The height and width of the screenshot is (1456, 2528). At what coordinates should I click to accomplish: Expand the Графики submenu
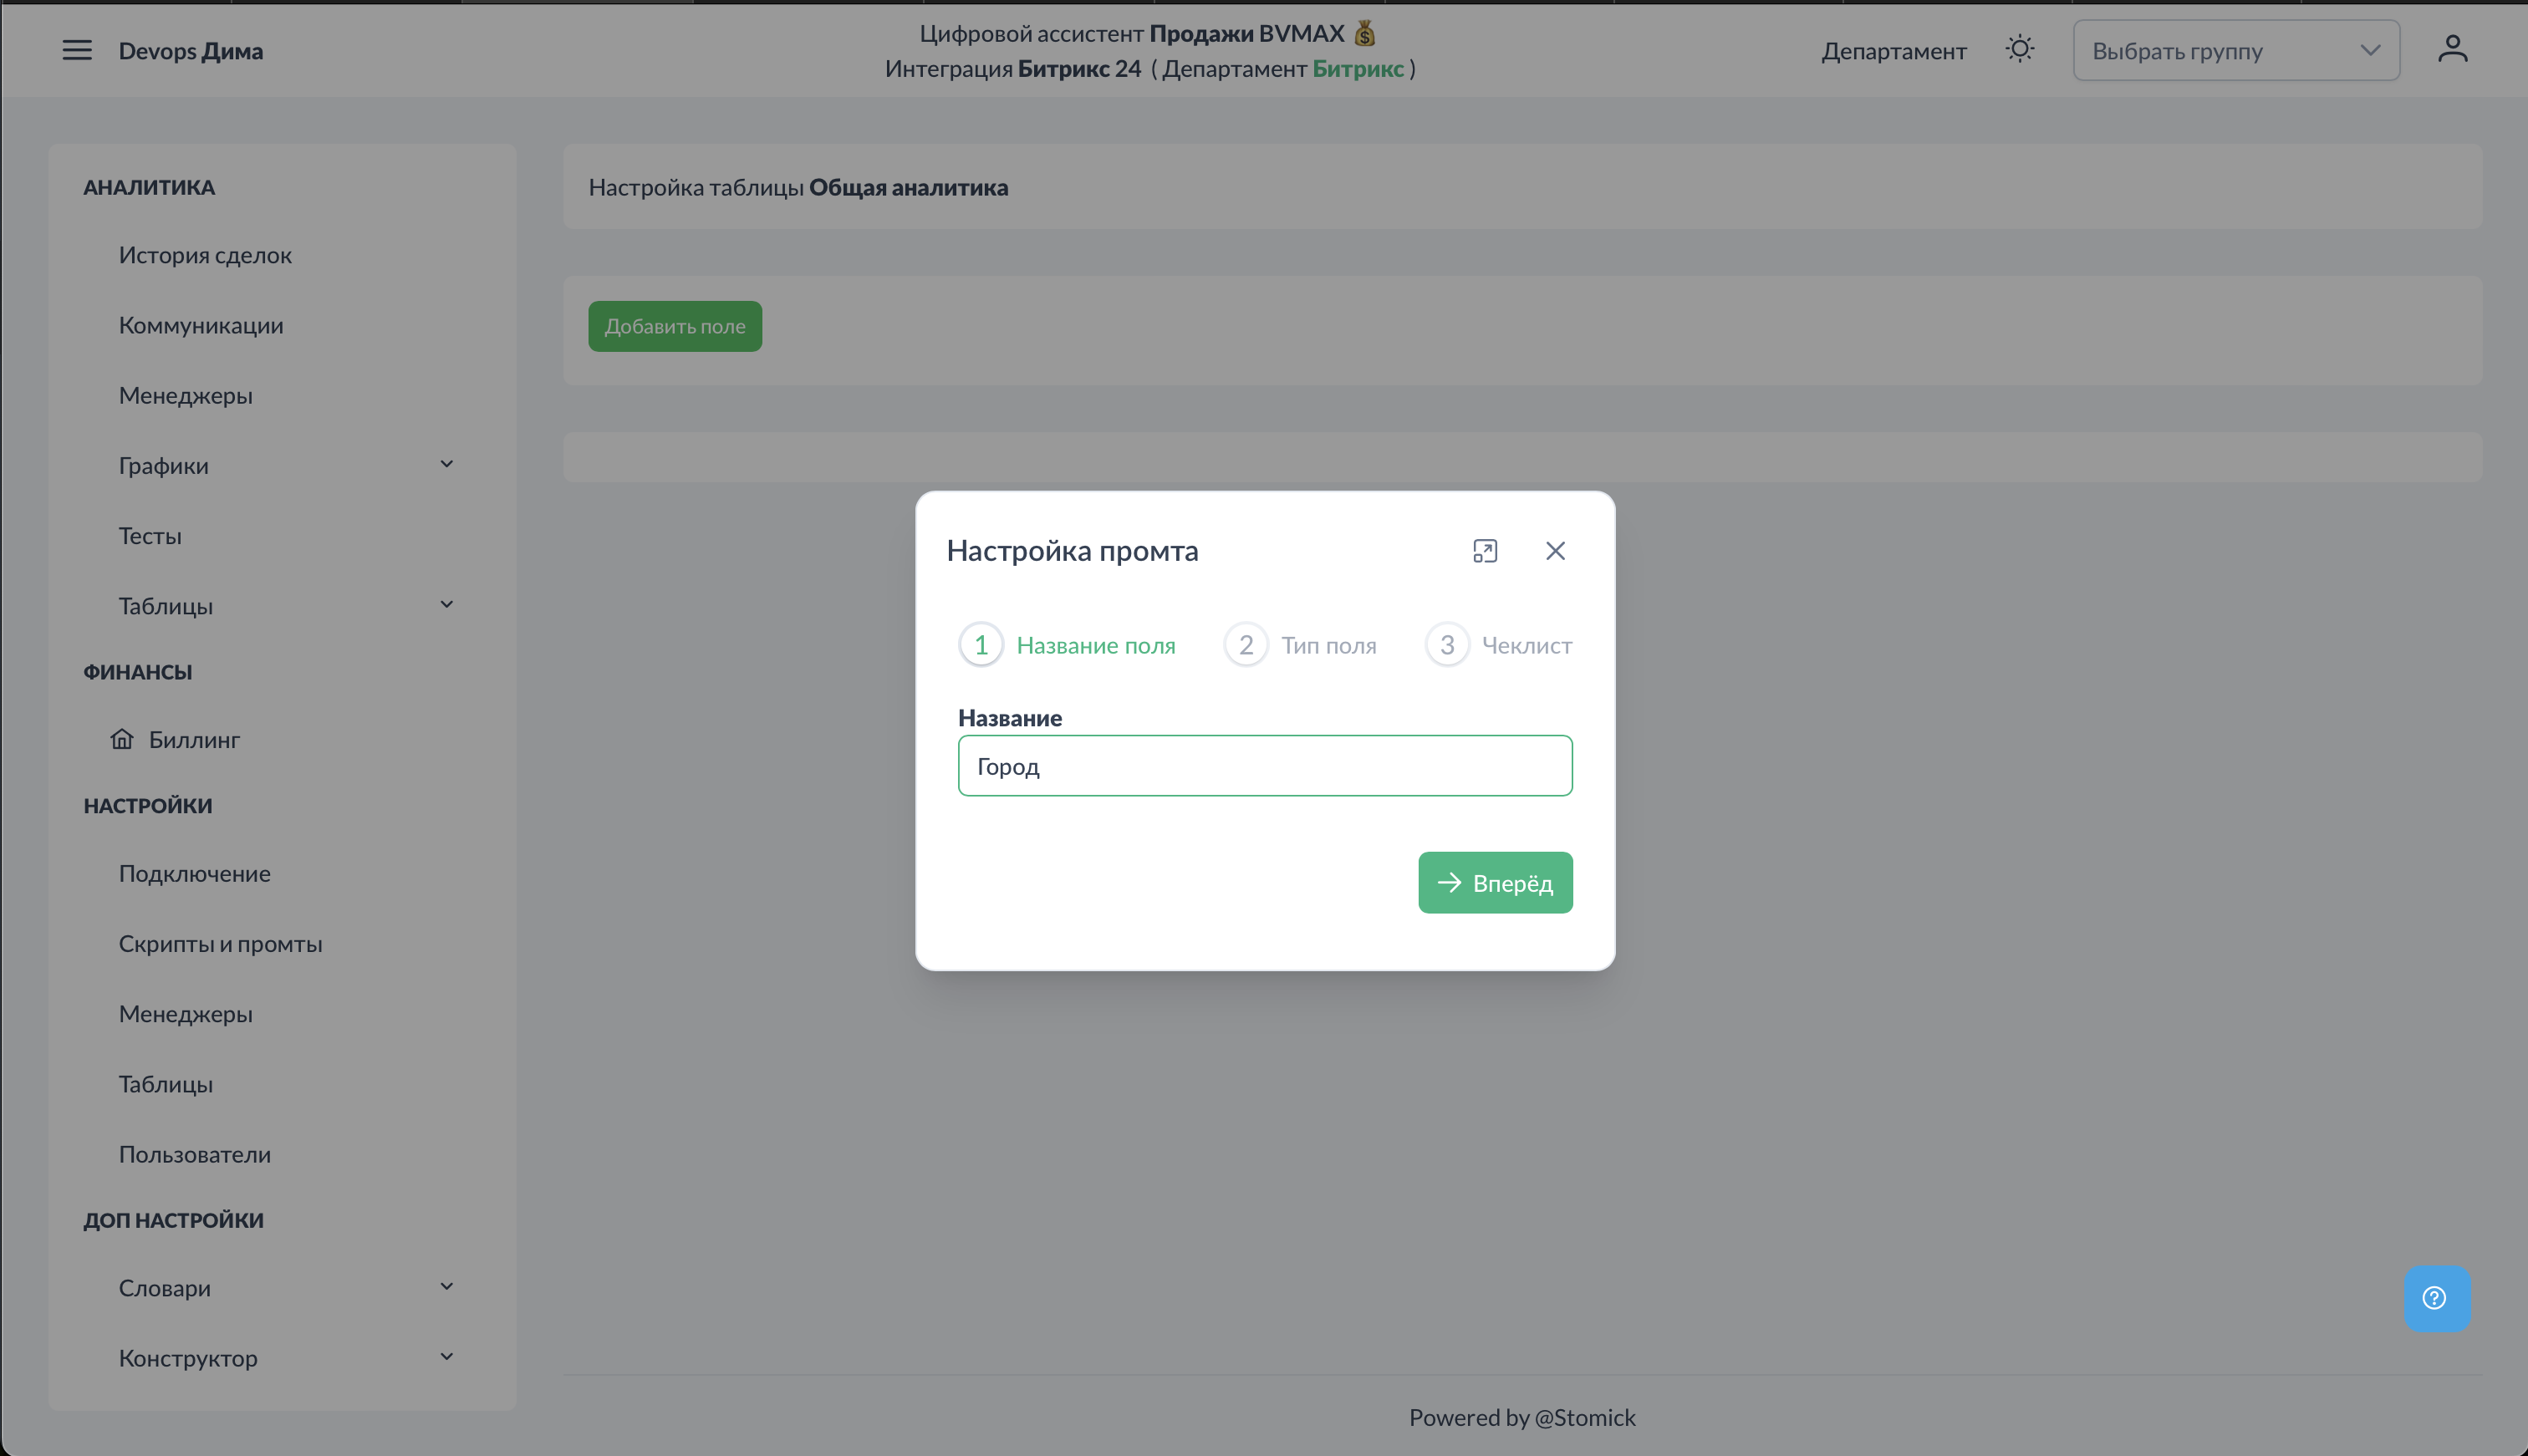pos(446,465)
